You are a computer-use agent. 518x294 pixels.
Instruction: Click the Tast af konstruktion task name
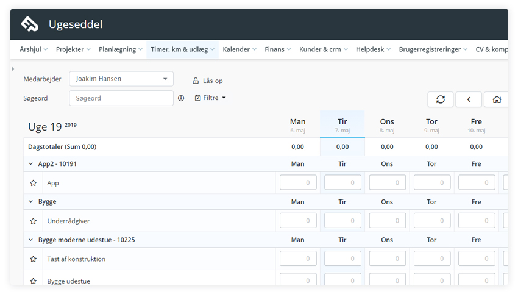[76, 259]
